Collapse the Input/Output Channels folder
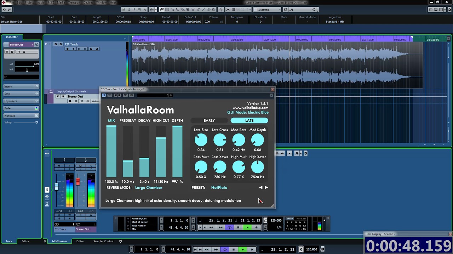 pyautogui.click(x=51, y=92)
